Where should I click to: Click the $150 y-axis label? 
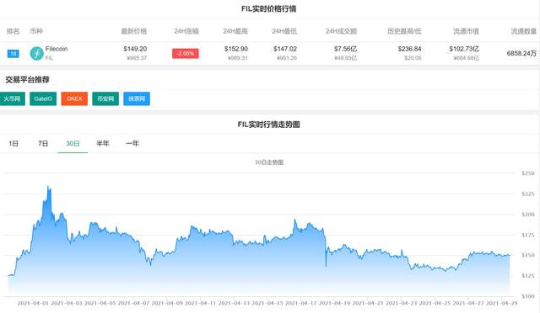coord(528,255)
